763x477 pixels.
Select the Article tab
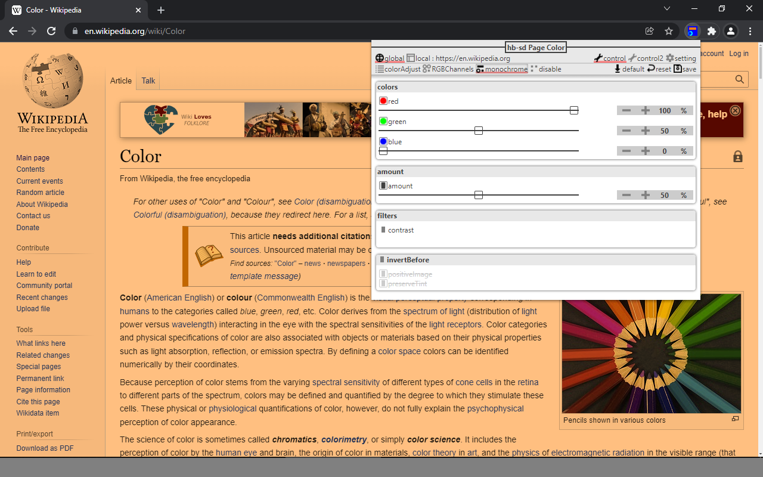tap(121, 80)
